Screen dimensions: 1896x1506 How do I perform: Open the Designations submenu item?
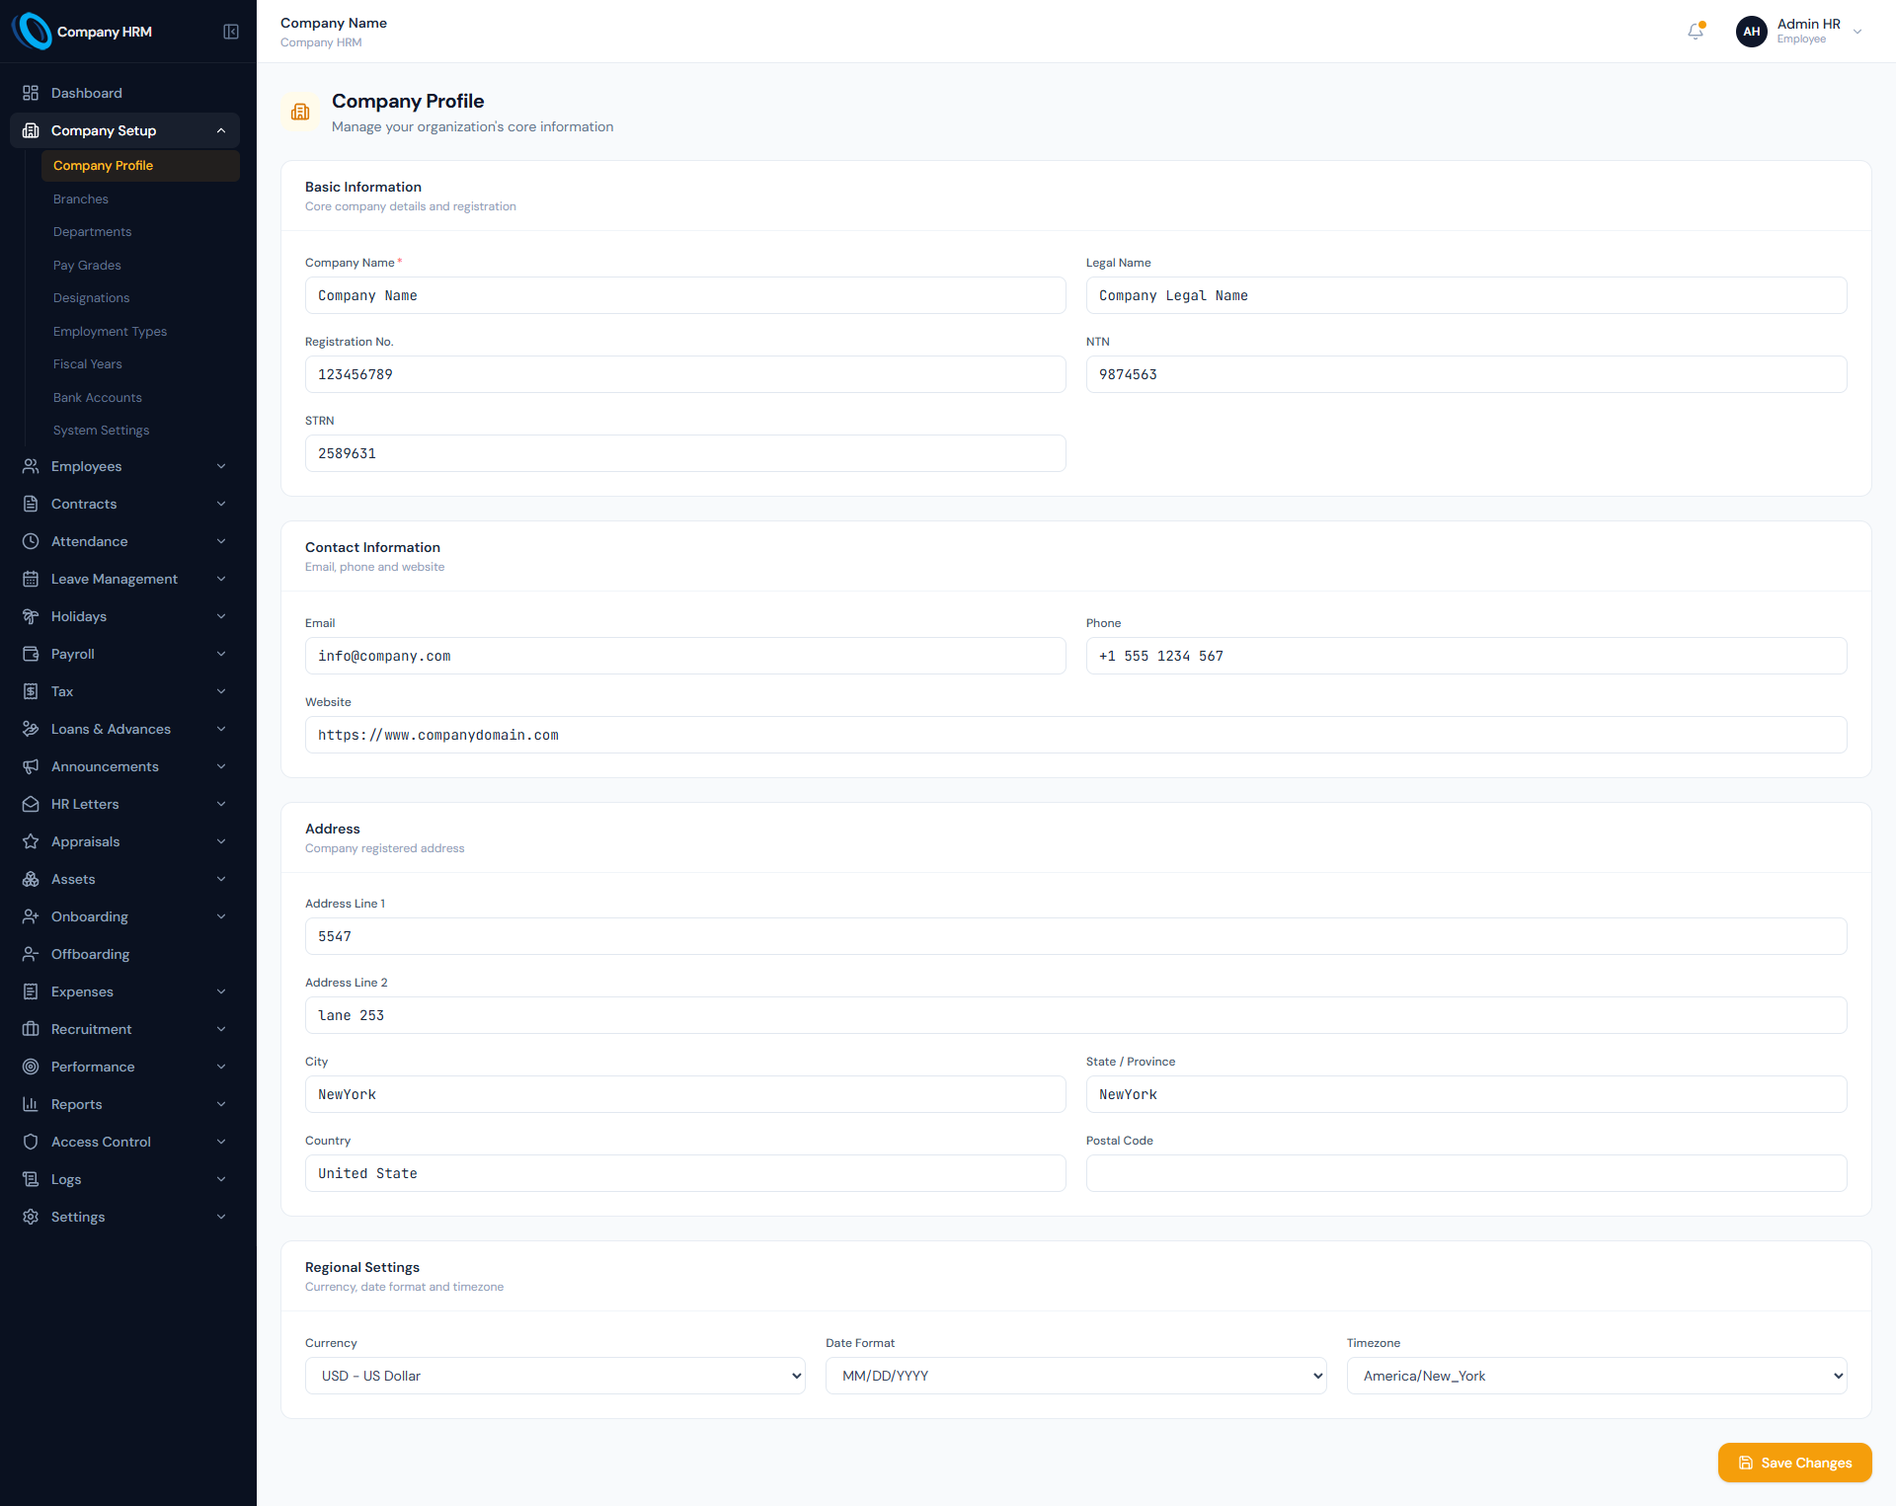140,297
